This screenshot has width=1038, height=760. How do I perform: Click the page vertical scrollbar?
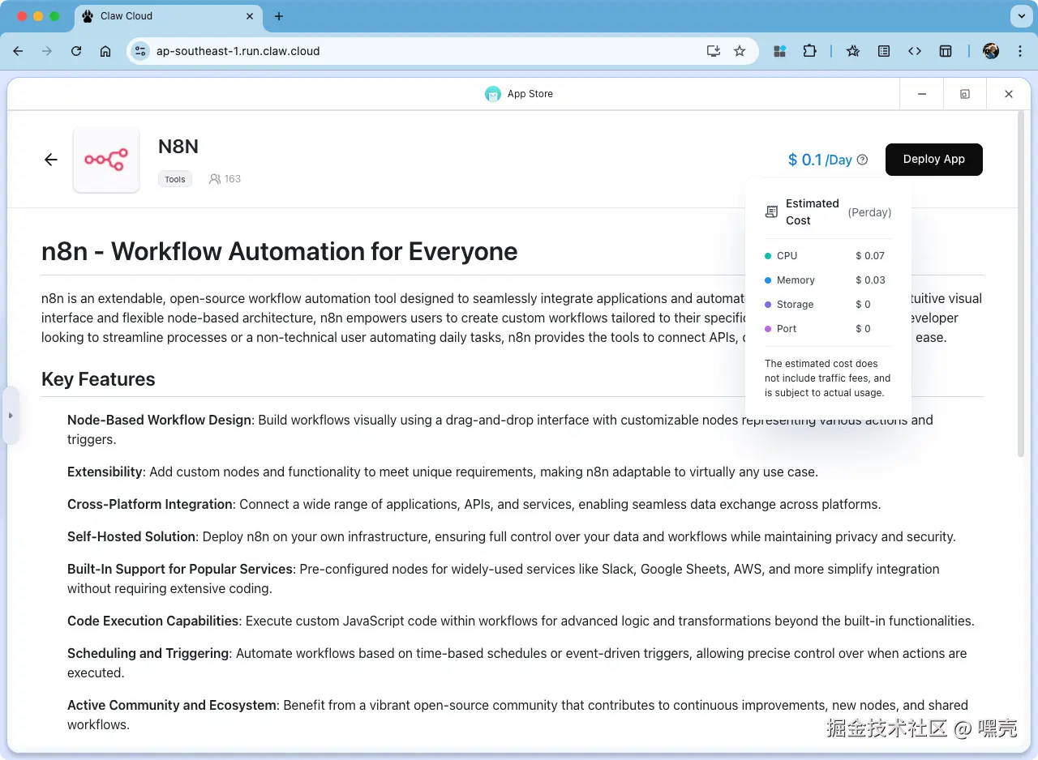pyautogui.click(x=1021, y=284)
